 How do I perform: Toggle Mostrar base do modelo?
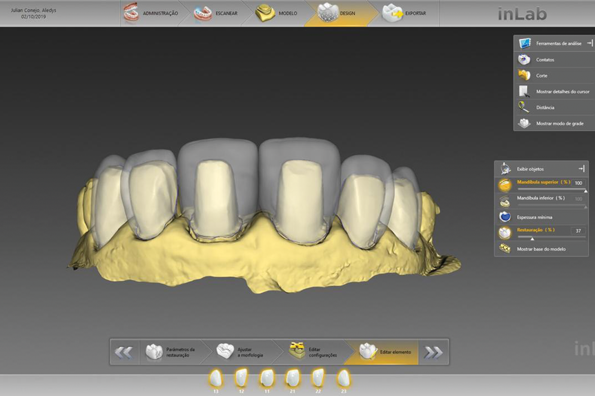[x=541, y=249]
